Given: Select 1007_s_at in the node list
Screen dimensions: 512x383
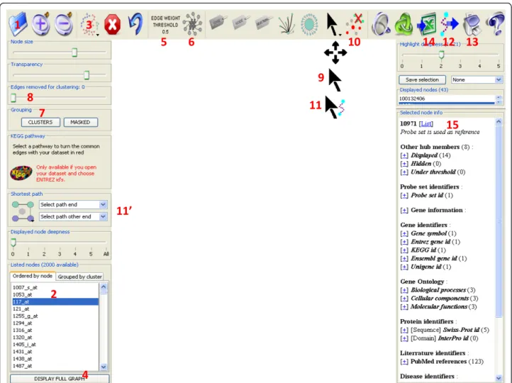Looking at the screenshot, I should point(55,287).
